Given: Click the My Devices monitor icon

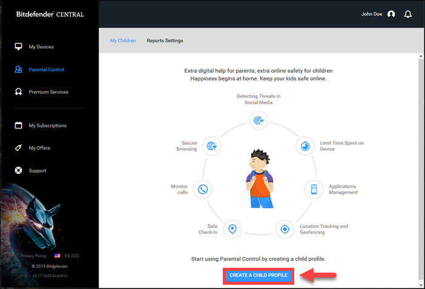Looking at the screenshot, I should click(x=18, y=47).
